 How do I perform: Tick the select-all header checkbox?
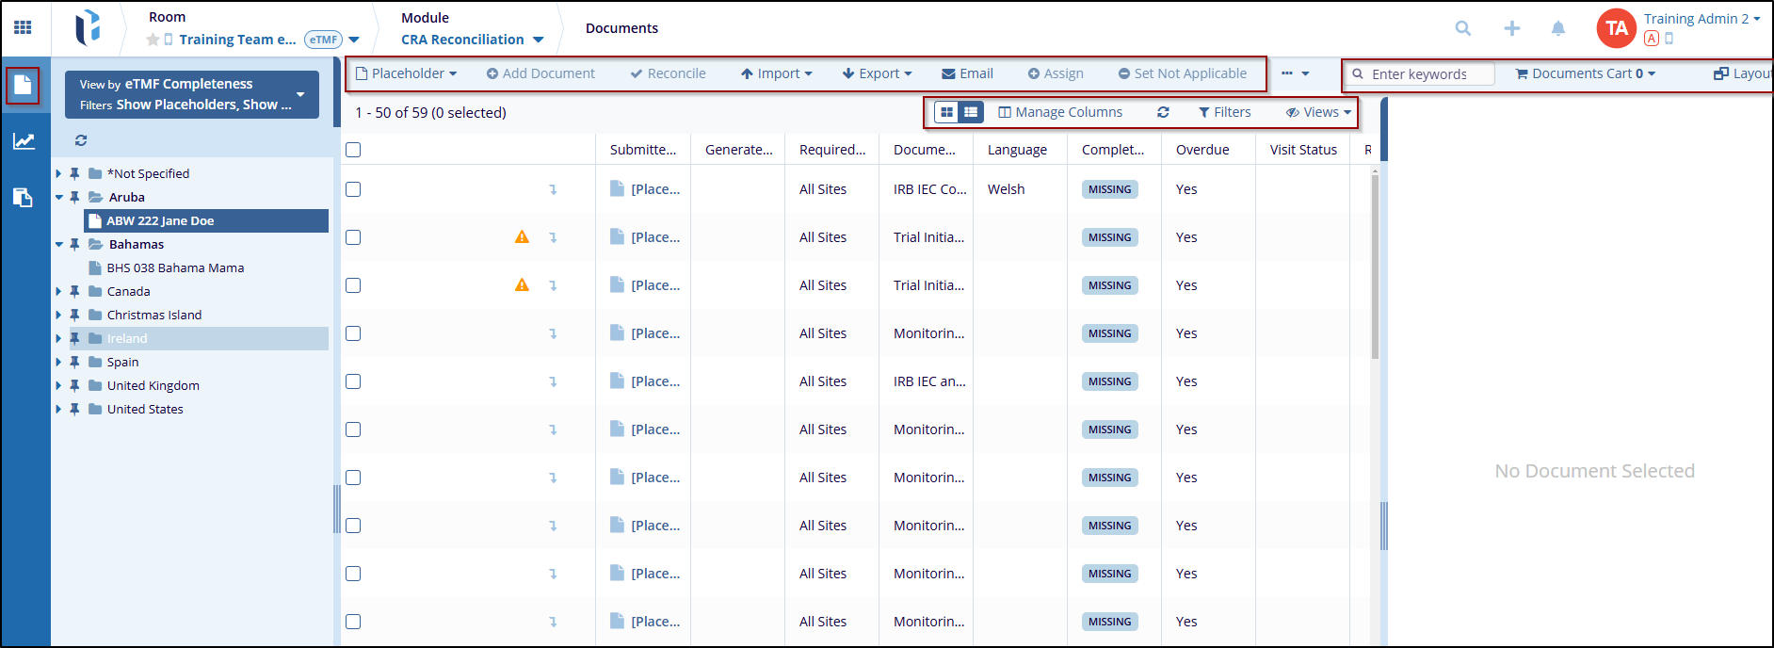(x=353, y=150)
